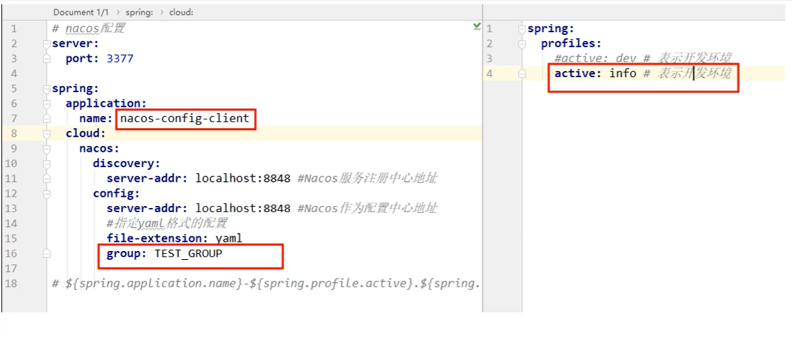Image resolution: width=792 pixels, height=345 pixels.
Task: Collapse the server: block fold marker
Action: [47, 44]
